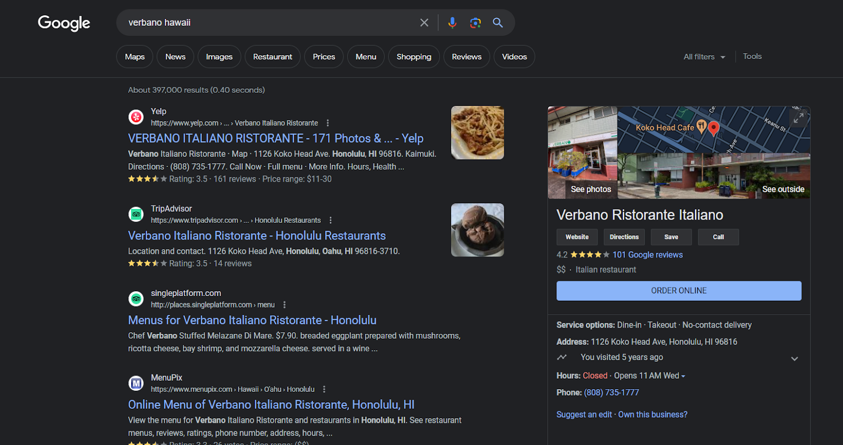
Task: Open TripAdvisor Honolulu Restaurants result title
Action: coord(257,236)
